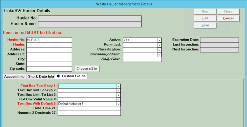Click the Daily Flow input box
The image size is (247, 127).
coord(142,60)
